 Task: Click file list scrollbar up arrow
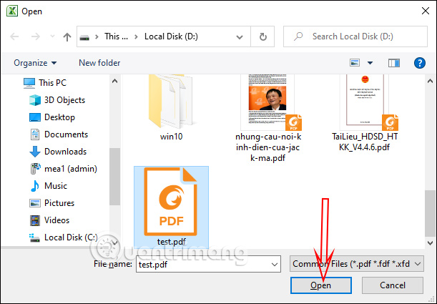tap(431, 81)
